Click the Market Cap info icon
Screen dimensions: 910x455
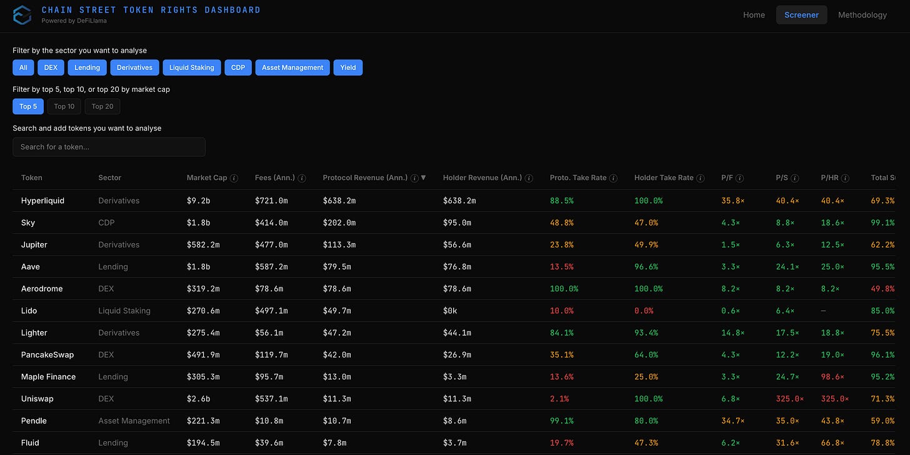tap(234, 178)
